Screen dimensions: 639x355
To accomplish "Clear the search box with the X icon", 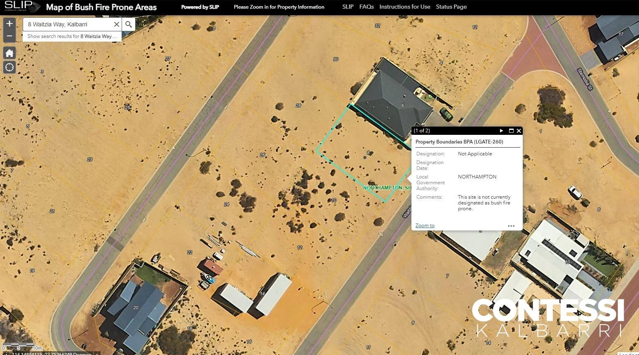I will [x=116, y=24].
